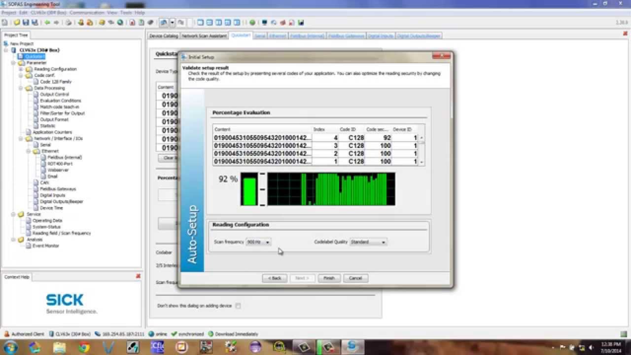Select Digital Outputs/Beeper tree item
The image size is (631, 355).
[62, 202]
